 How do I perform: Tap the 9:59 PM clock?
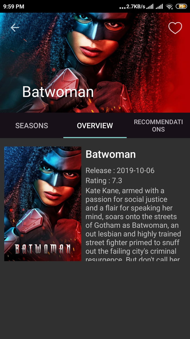point(14,6)
